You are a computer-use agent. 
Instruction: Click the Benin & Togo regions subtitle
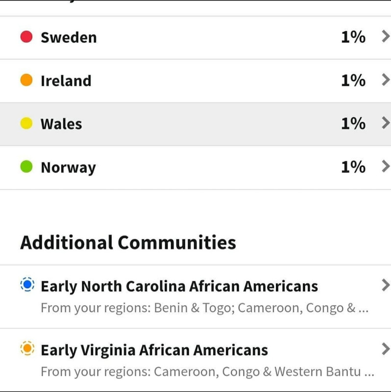point(204,308)
